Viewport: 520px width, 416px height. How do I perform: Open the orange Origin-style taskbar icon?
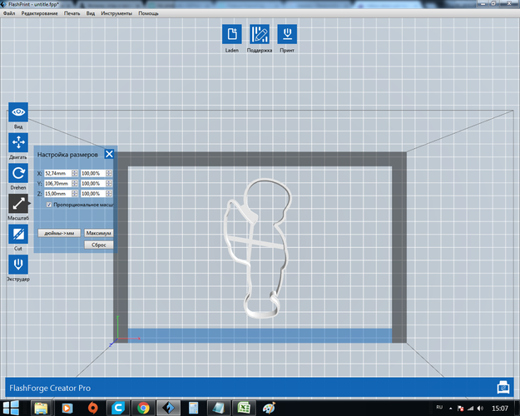[93, 408]
